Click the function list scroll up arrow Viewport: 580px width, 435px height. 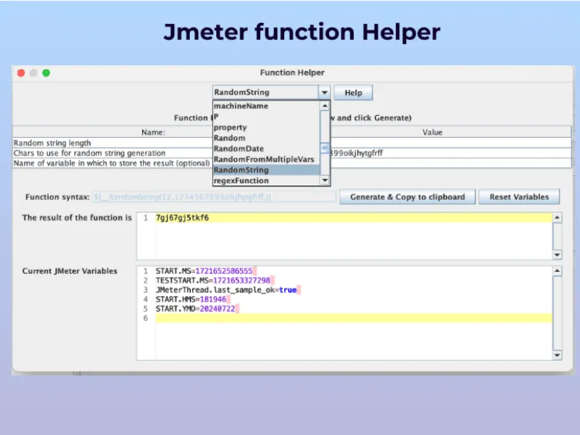325,106
